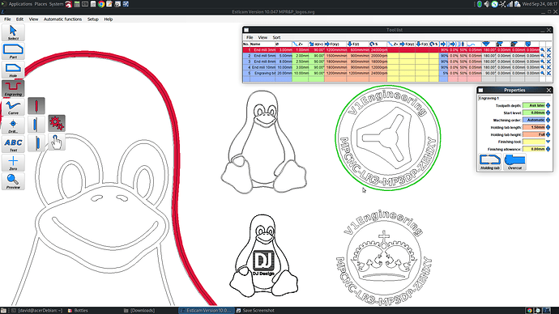Open the Setup menu
559x314 pixels.
pyautogui.click(x=92, y=19)
